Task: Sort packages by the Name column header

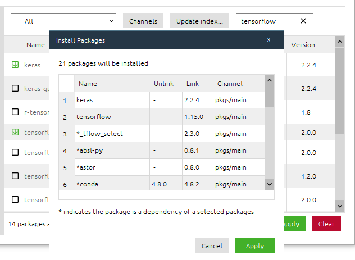Action: [35, 45]
